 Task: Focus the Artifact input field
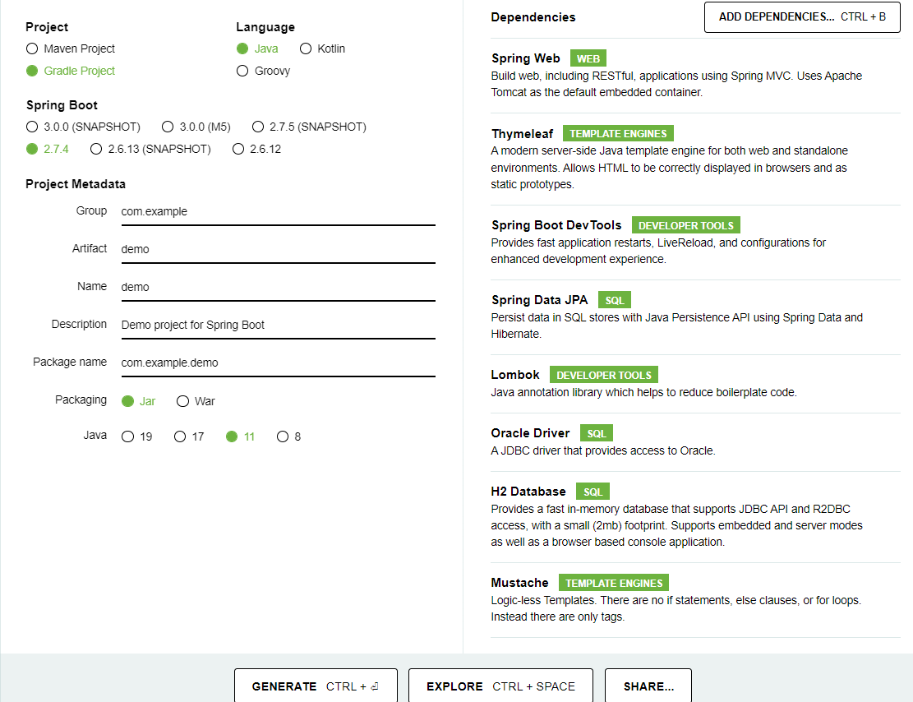[x=279, y=250]
